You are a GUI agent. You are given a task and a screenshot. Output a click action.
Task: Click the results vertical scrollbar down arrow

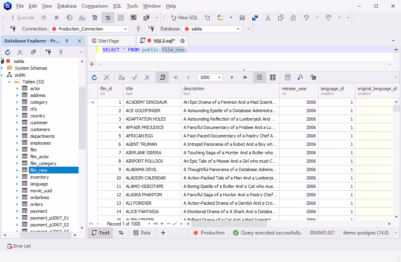(397, 217)
